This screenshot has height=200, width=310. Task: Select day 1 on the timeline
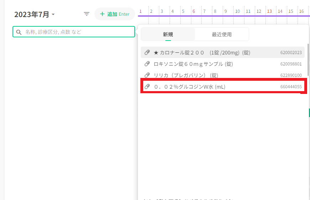click(140, 11)
